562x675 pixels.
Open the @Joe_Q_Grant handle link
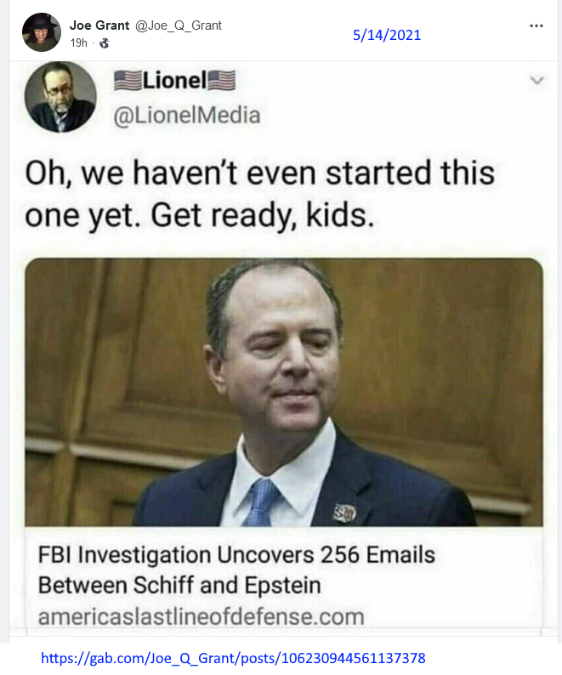(179, 26)
